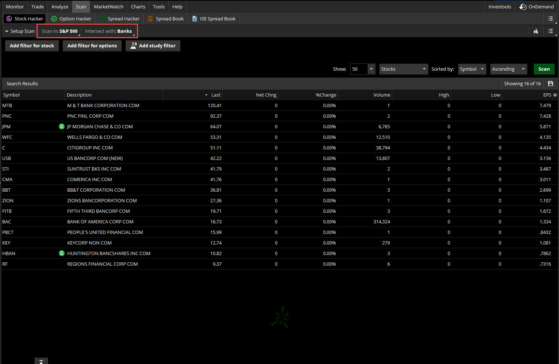The height and width of the screenshot is (364, 559).
Task: Save search results with the disk icon
Action: 551,83
